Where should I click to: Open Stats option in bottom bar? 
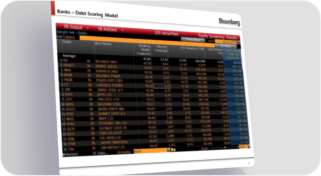coord(100,153)
